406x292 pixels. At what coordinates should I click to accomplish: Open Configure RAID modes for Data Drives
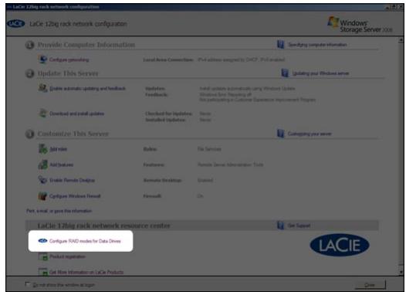[x=85, y=241]
